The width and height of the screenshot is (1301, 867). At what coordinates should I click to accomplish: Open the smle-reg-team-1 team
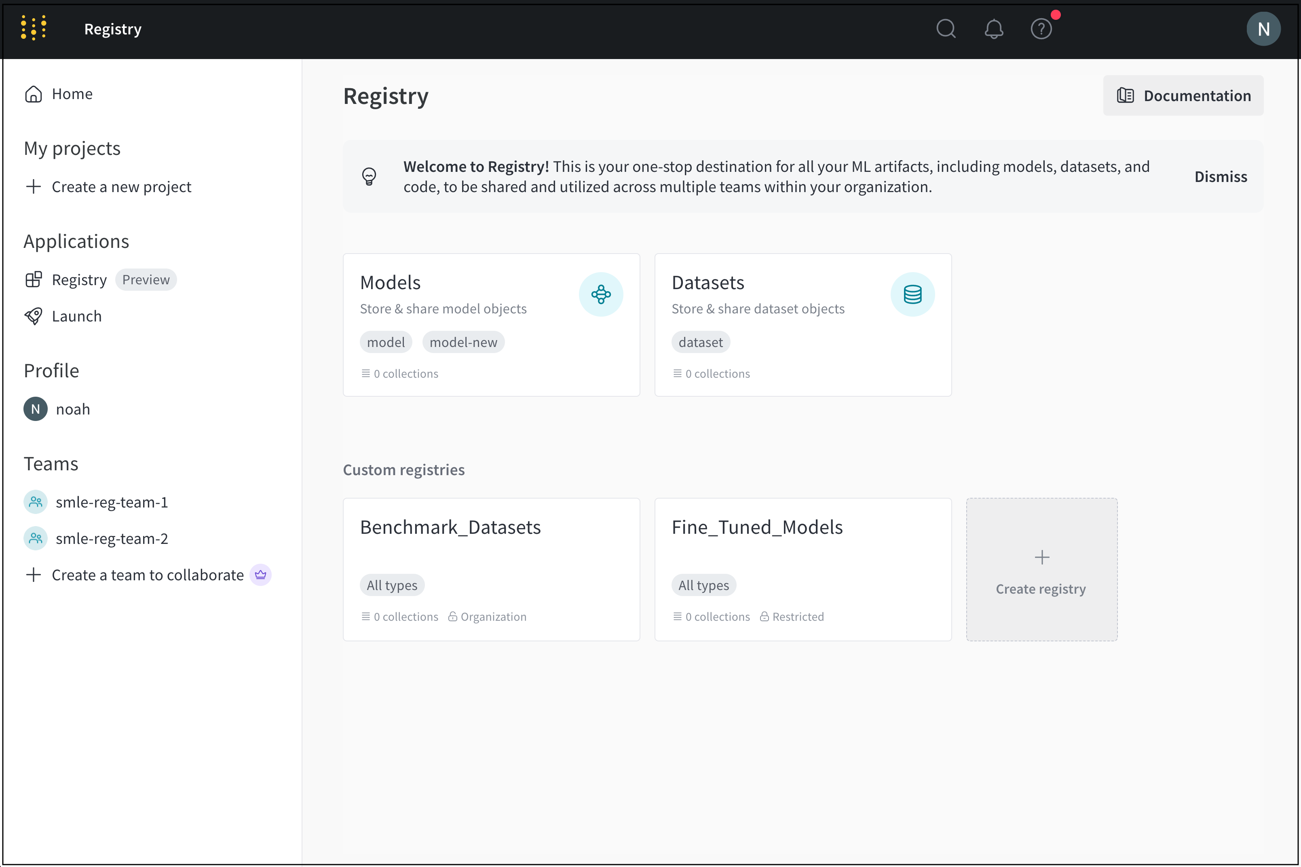pyautogui.click(x=112, y=501)
